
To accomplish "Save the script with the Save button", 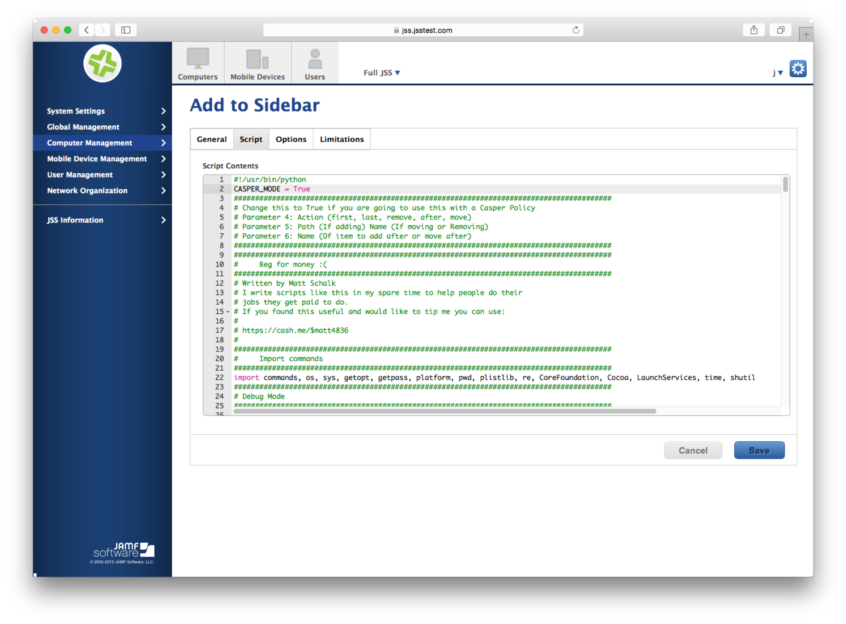I will (759, 450).
